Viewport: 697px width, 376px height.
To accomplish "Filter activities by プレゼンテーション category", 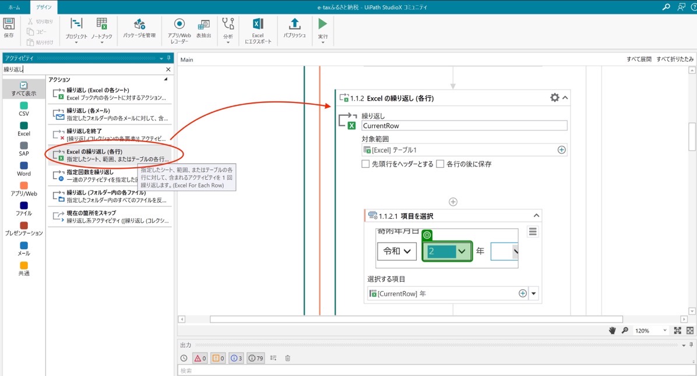I will click(x=24, y=228).
